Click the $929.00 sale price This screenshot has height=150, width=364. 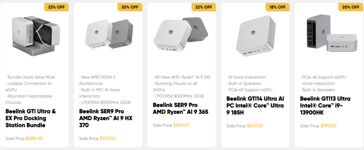pos(107,138)
